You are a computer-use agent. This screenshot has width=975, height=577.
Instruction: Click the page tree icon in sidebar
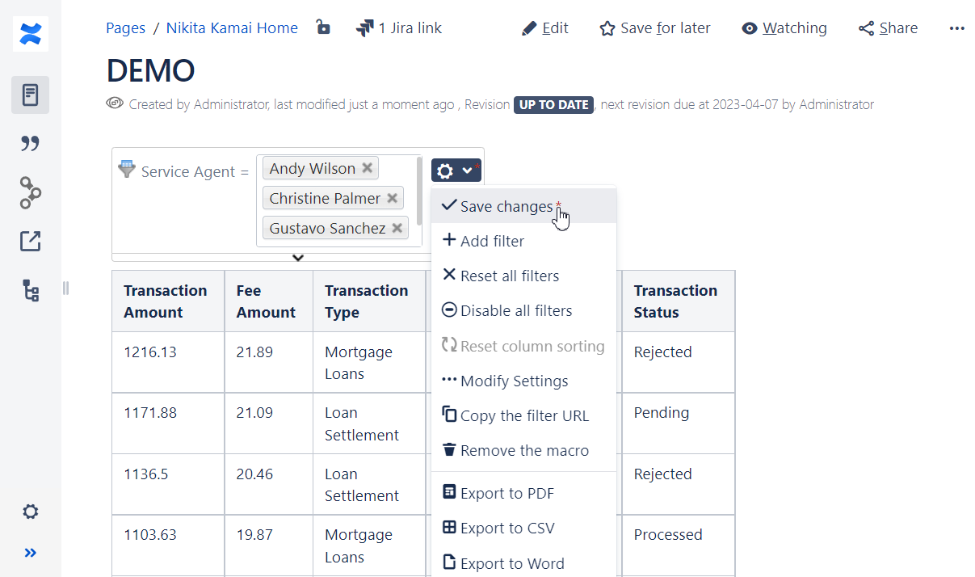click(31, 291)
